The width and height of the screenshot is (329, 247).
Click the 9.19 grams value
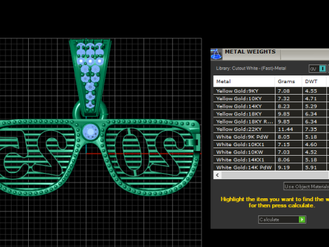pyautogui.click(x=284, y=167)
